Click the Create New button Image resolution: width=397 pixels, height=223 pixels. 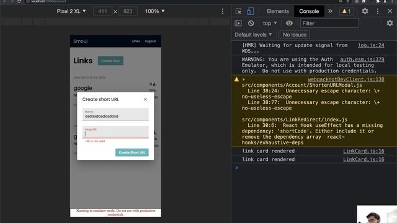click(x=110, y=61)
